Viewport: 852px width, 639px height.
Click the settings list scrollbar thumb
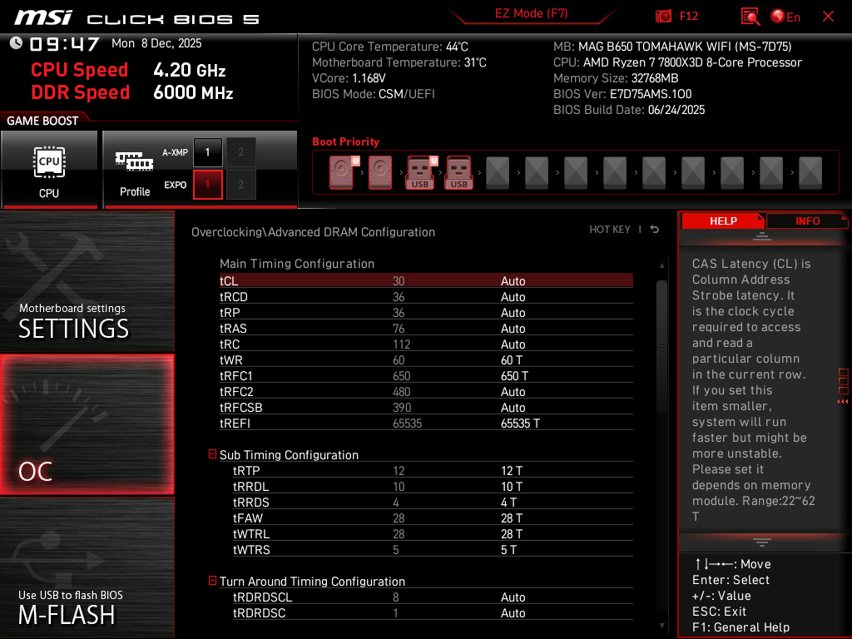click(661, 346)
